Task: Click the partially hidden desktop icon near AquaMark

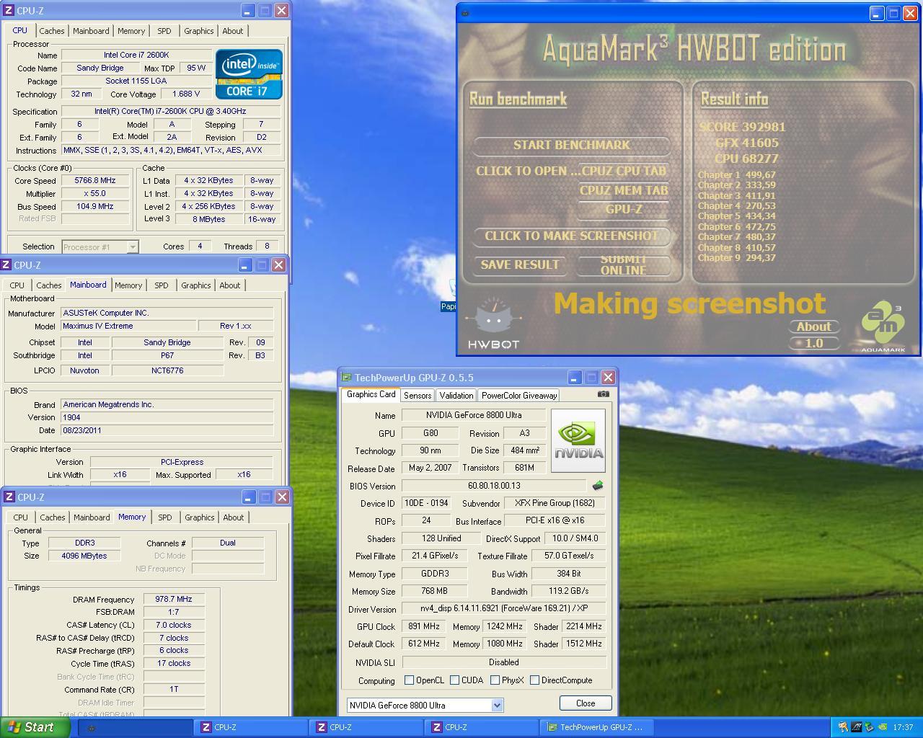Action: (449, 297)
